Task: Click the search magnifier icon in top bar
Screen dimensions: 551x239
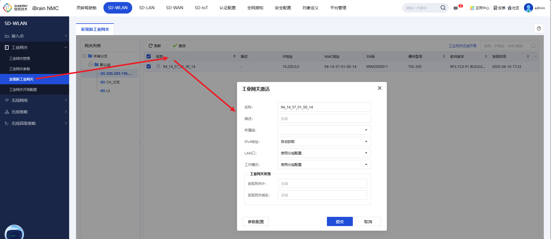Action: tap(443, 8)
